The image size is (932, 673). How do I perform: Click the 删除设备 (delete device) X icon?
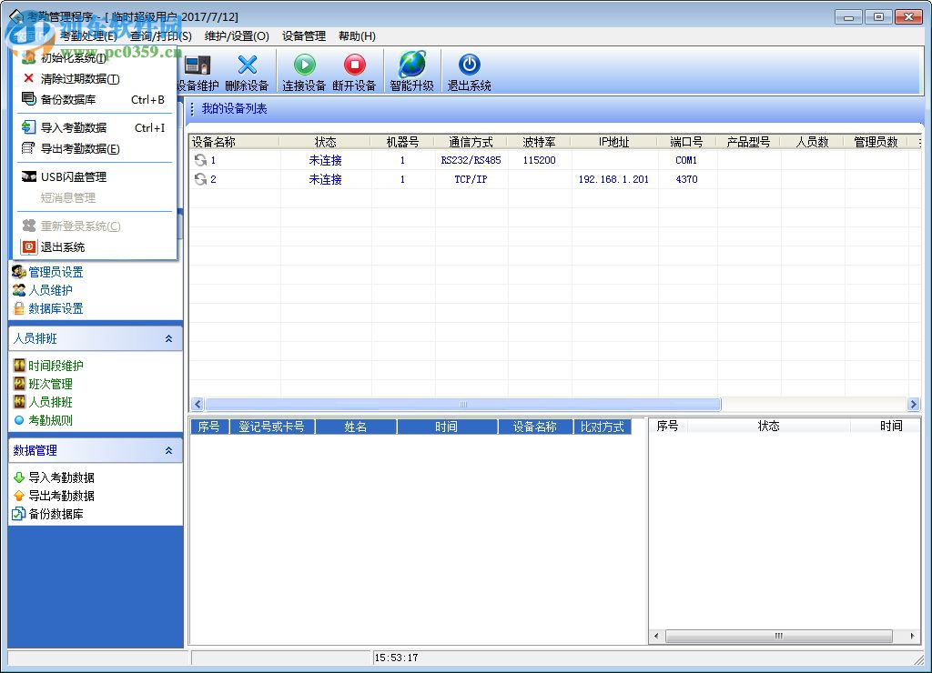click(x=247, y=65)
